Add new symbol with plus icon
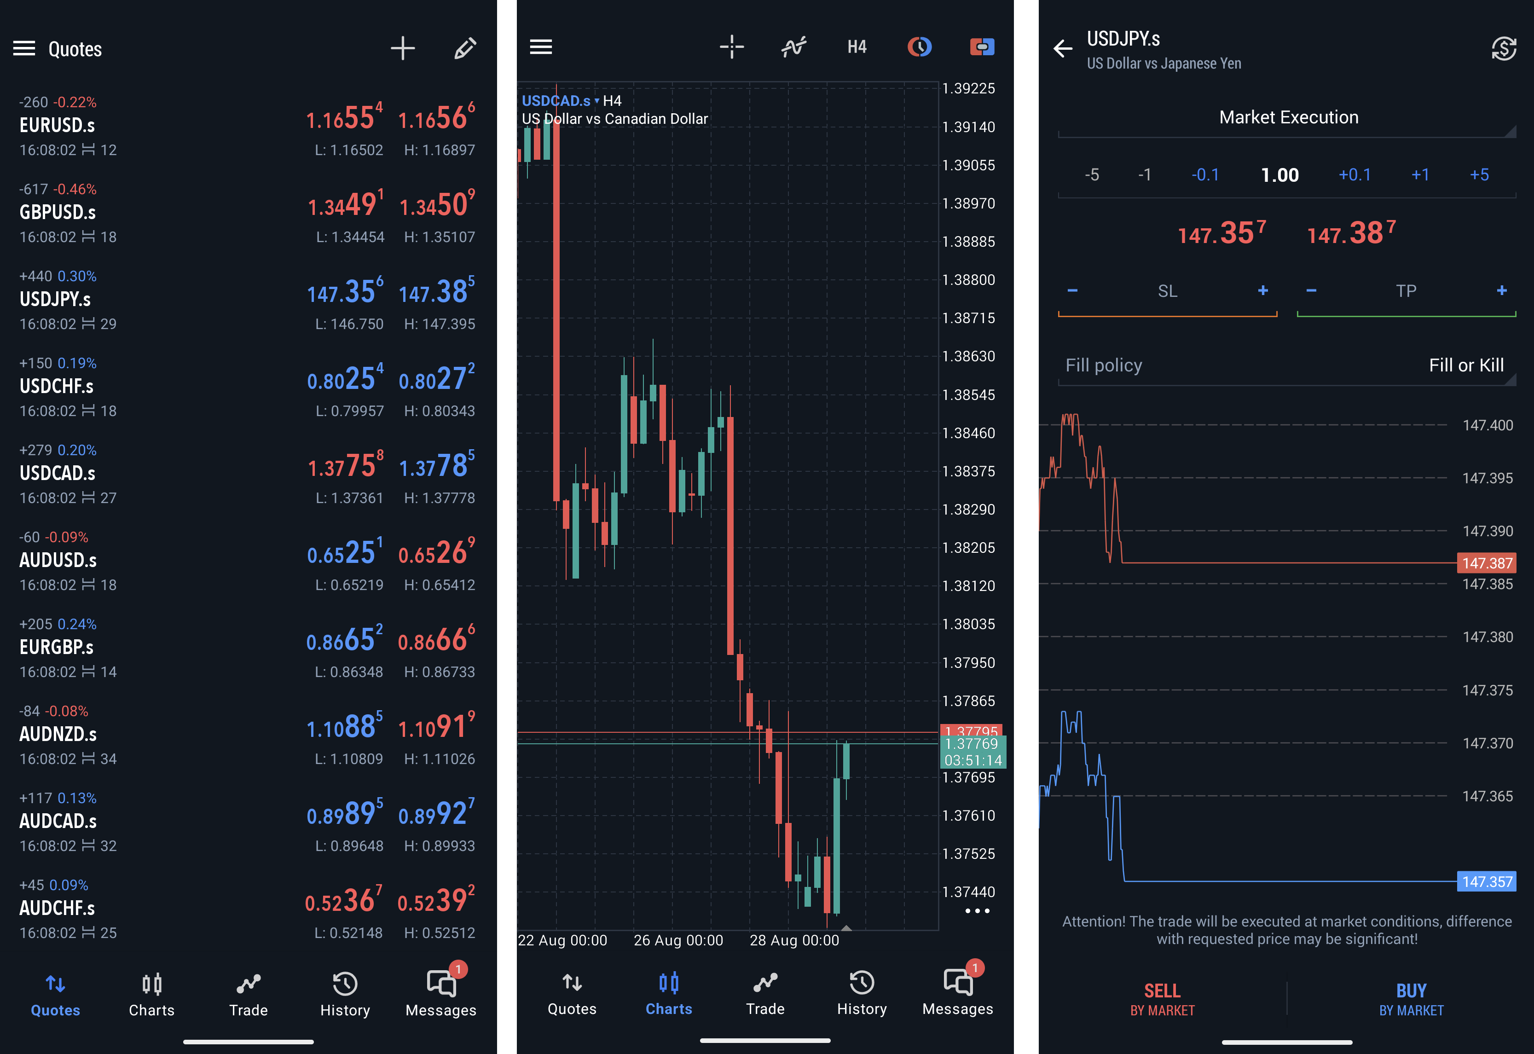The width and height of the screenshot is (1534, 1054). (x=402, y=48)
